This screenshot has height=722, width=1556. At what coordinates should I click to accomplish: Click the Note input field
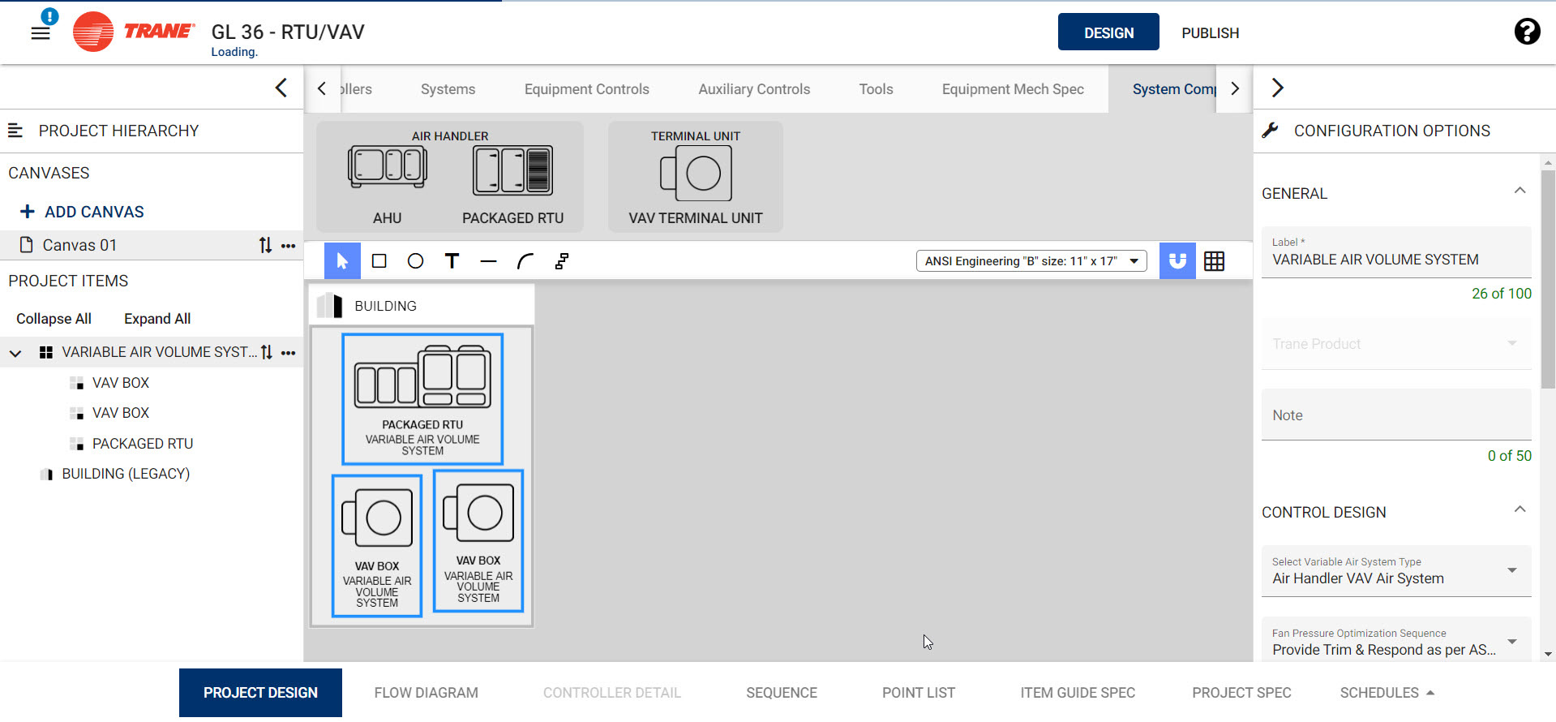(x=1395, y=415)
